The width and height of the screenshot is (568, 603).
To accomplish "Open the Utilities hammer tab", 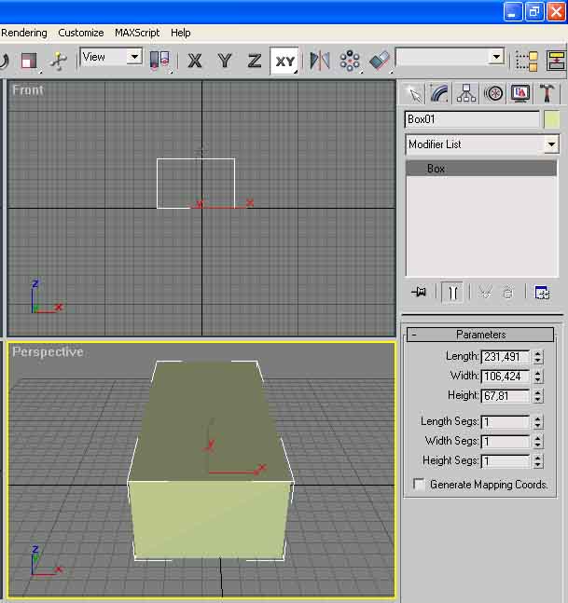I will coord(547,93).
